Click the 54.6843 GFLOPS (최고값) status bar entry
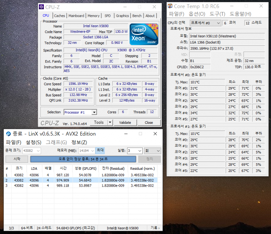The image size is (271, 234). (x=76, y=228)
